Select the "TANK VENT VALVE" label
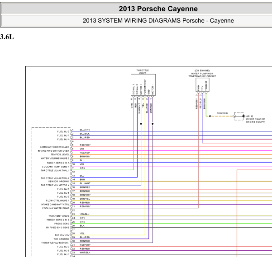Image resolution: width=272 pixels, height=257 pixels. tap(59, 216)
